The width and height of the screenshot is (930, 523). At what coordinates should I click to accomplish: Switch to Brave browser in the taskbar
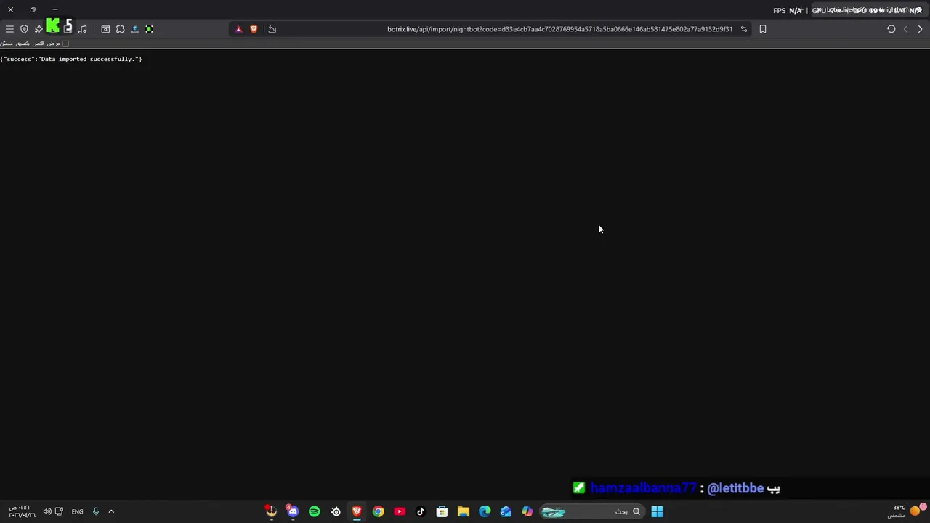357,511
